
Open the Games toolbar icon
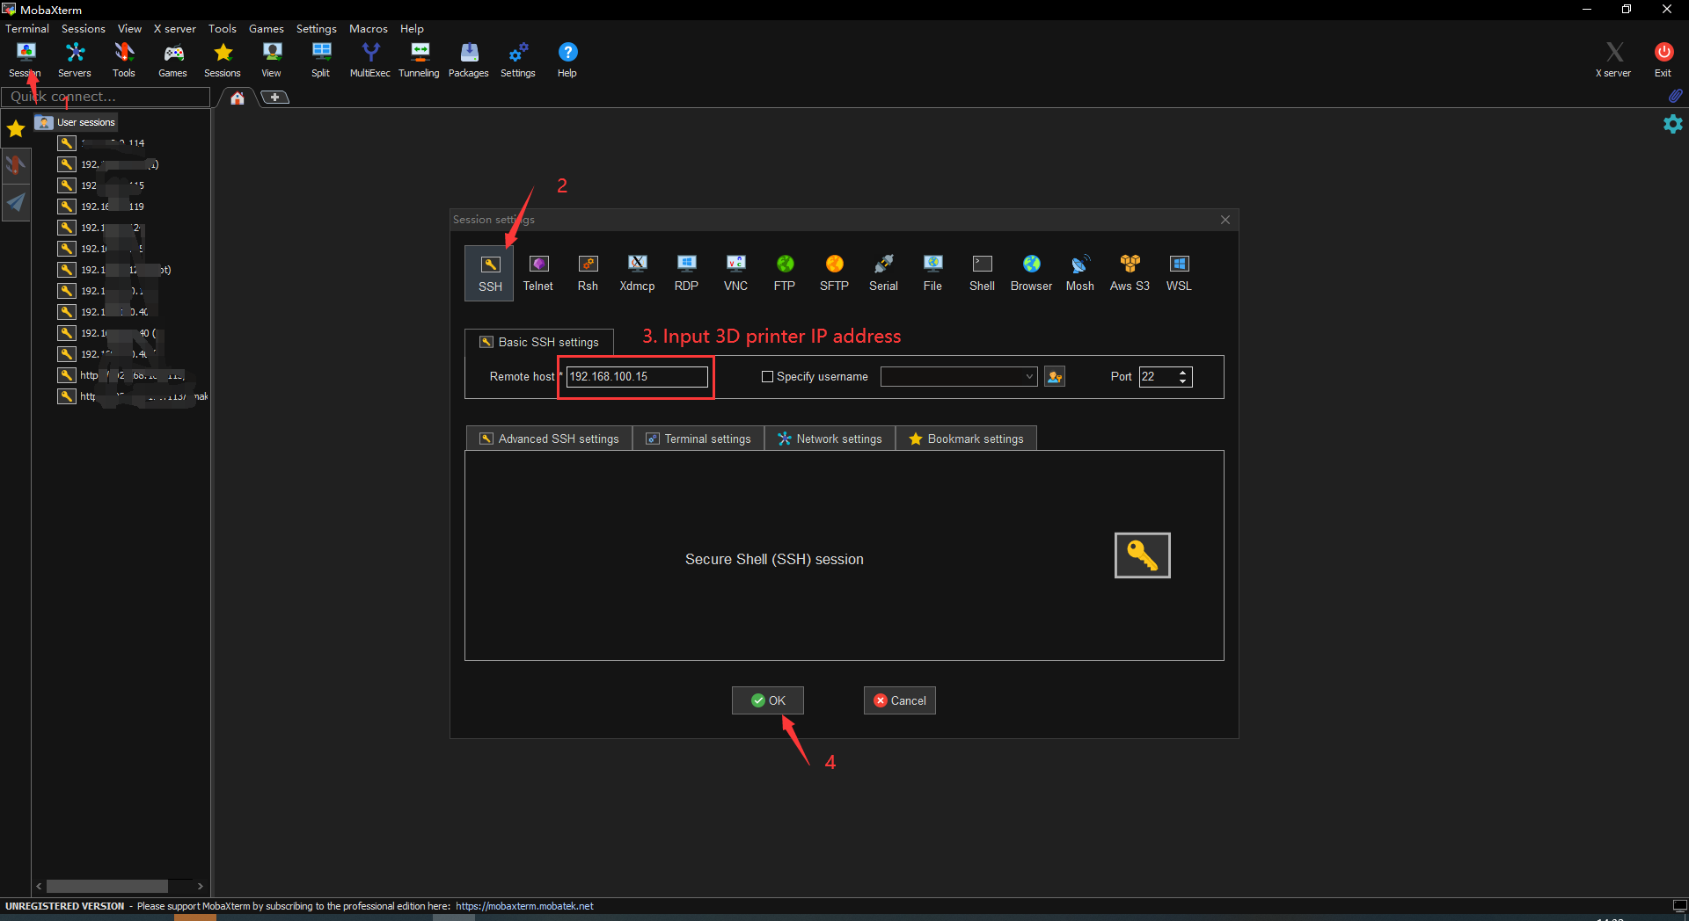[173, 60]
